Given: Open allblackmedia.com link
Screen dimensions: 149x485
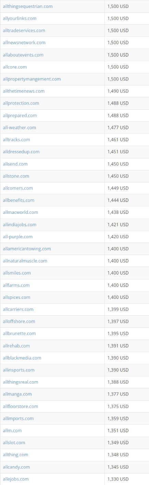Looking at the screenshot, I should pos(22,358).
